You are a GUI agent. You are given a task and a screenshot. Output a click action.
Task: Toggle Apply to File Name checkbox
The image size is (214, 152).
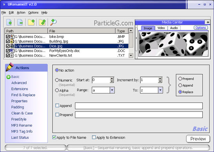54,137
